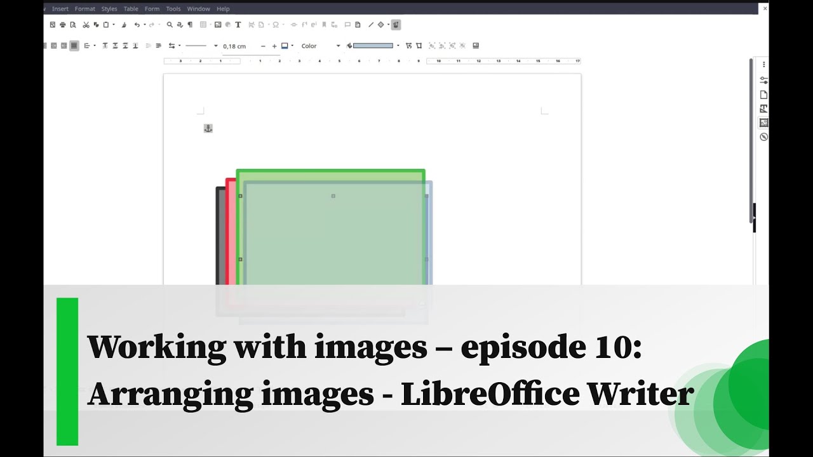The image size is (813, 457).
Task: Click the Insert Image icon
Action: click(218, 25)
